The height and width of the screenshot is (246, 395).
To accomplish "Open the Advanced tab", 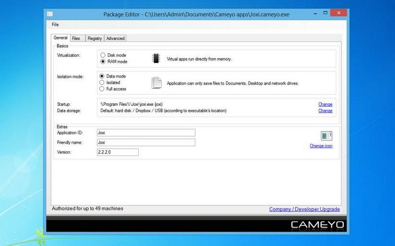I will coord(116,39).
